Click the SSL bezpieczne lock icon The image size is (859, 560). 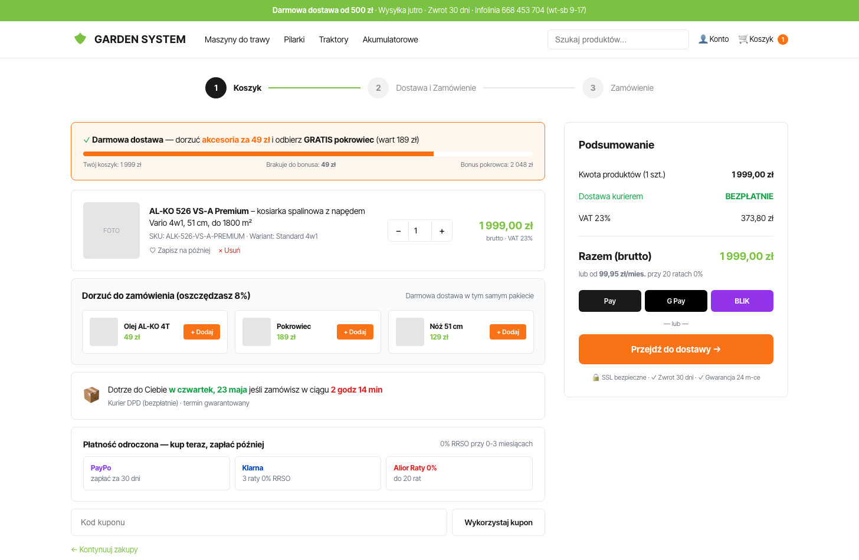[596, 377]
